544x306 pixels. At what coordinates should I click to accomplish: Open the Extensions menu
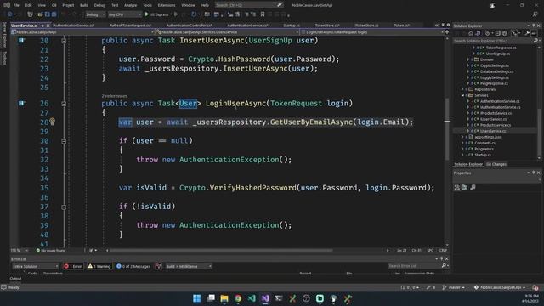pos(167,5)
